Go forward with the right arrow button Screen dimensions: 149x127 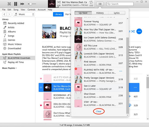(x=9, y=14)
